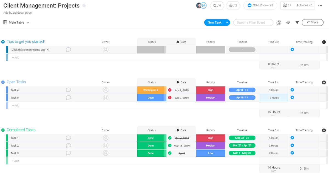Open the integrations counter icon
329x177 pixels.
(x=217, y=5)
